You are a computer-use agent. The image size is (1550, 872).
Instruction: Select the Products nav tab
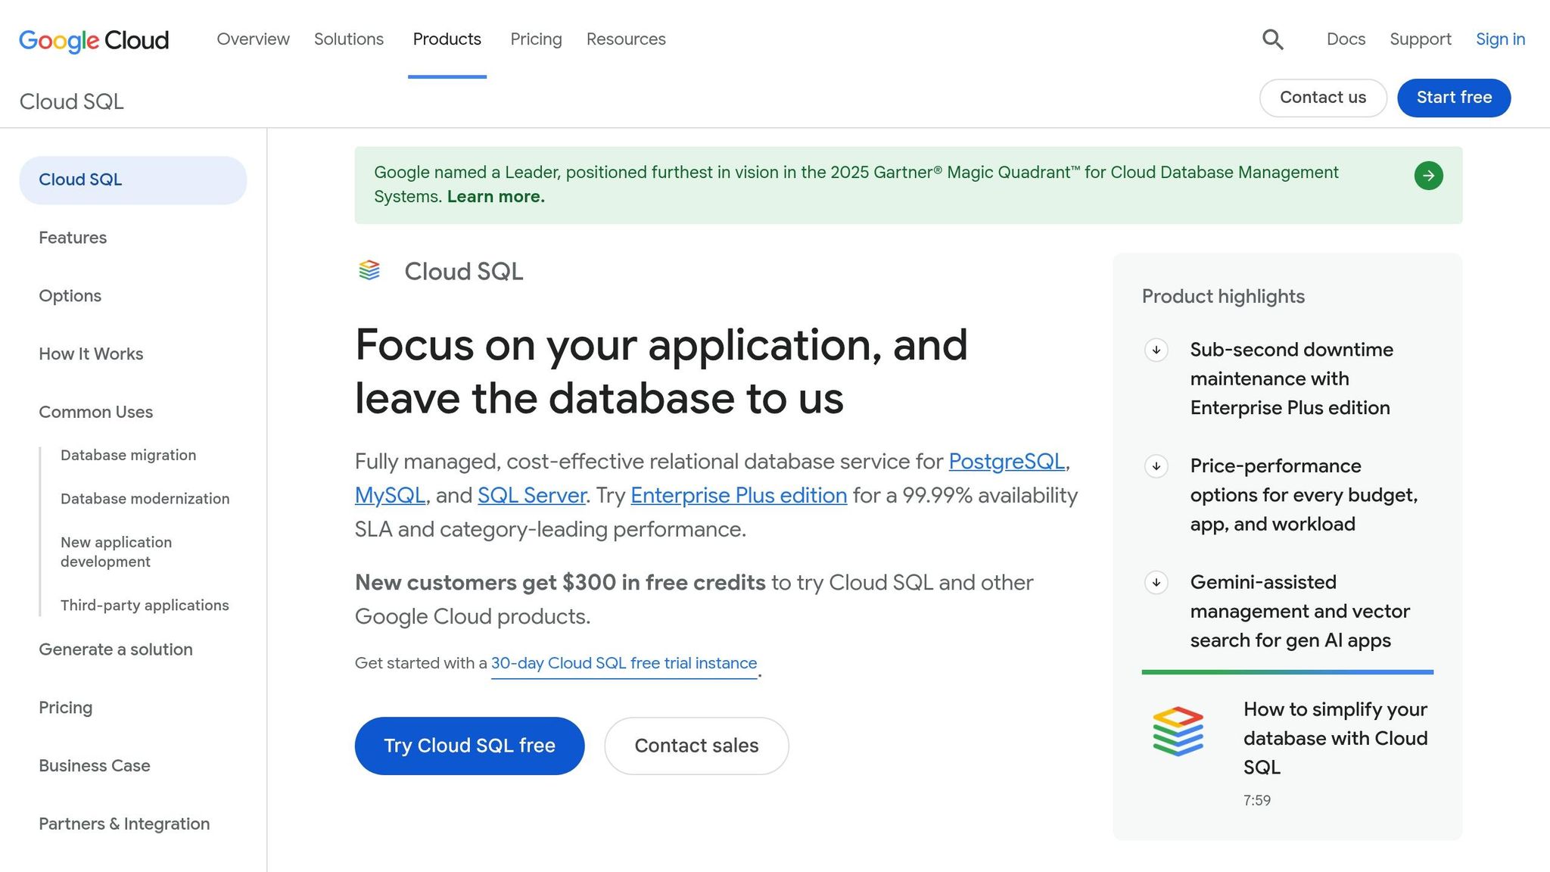[x=447, y=39]
